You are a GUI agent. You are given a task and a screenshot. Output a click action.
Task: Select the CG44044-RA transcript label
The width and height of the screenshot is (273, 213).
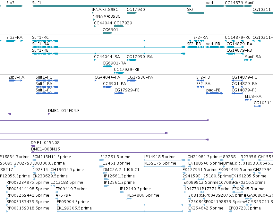tap(107, 57)
